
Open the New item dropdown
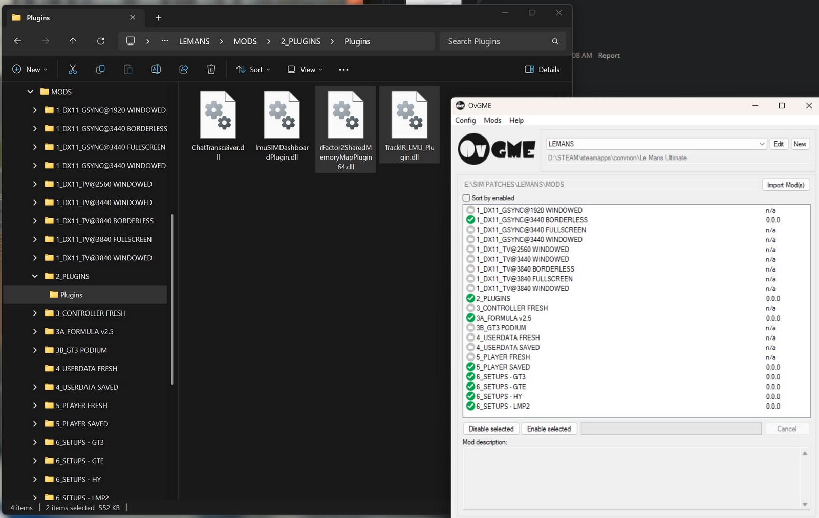[30, 70]
